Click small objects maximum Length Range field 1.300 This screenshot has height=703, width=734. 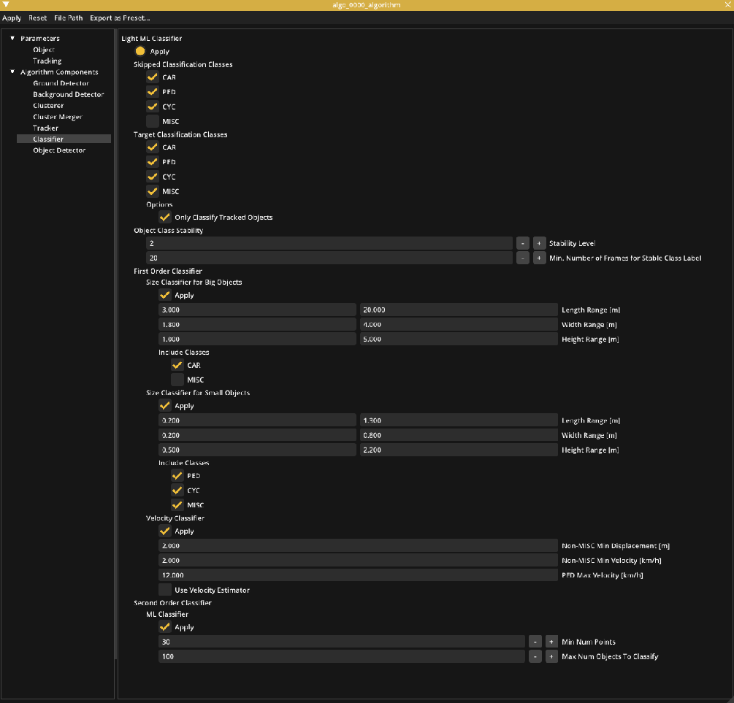point(459,420)
